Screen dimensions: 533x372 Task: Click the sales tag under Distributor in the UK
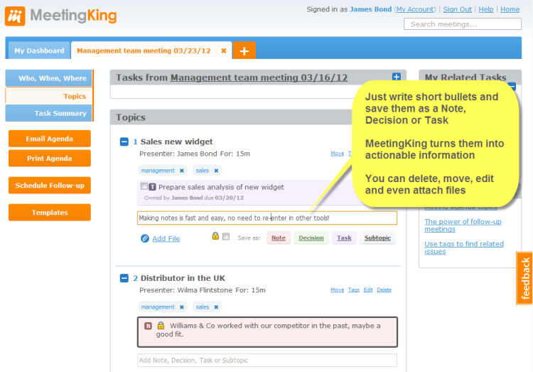[x=203, y=307]
